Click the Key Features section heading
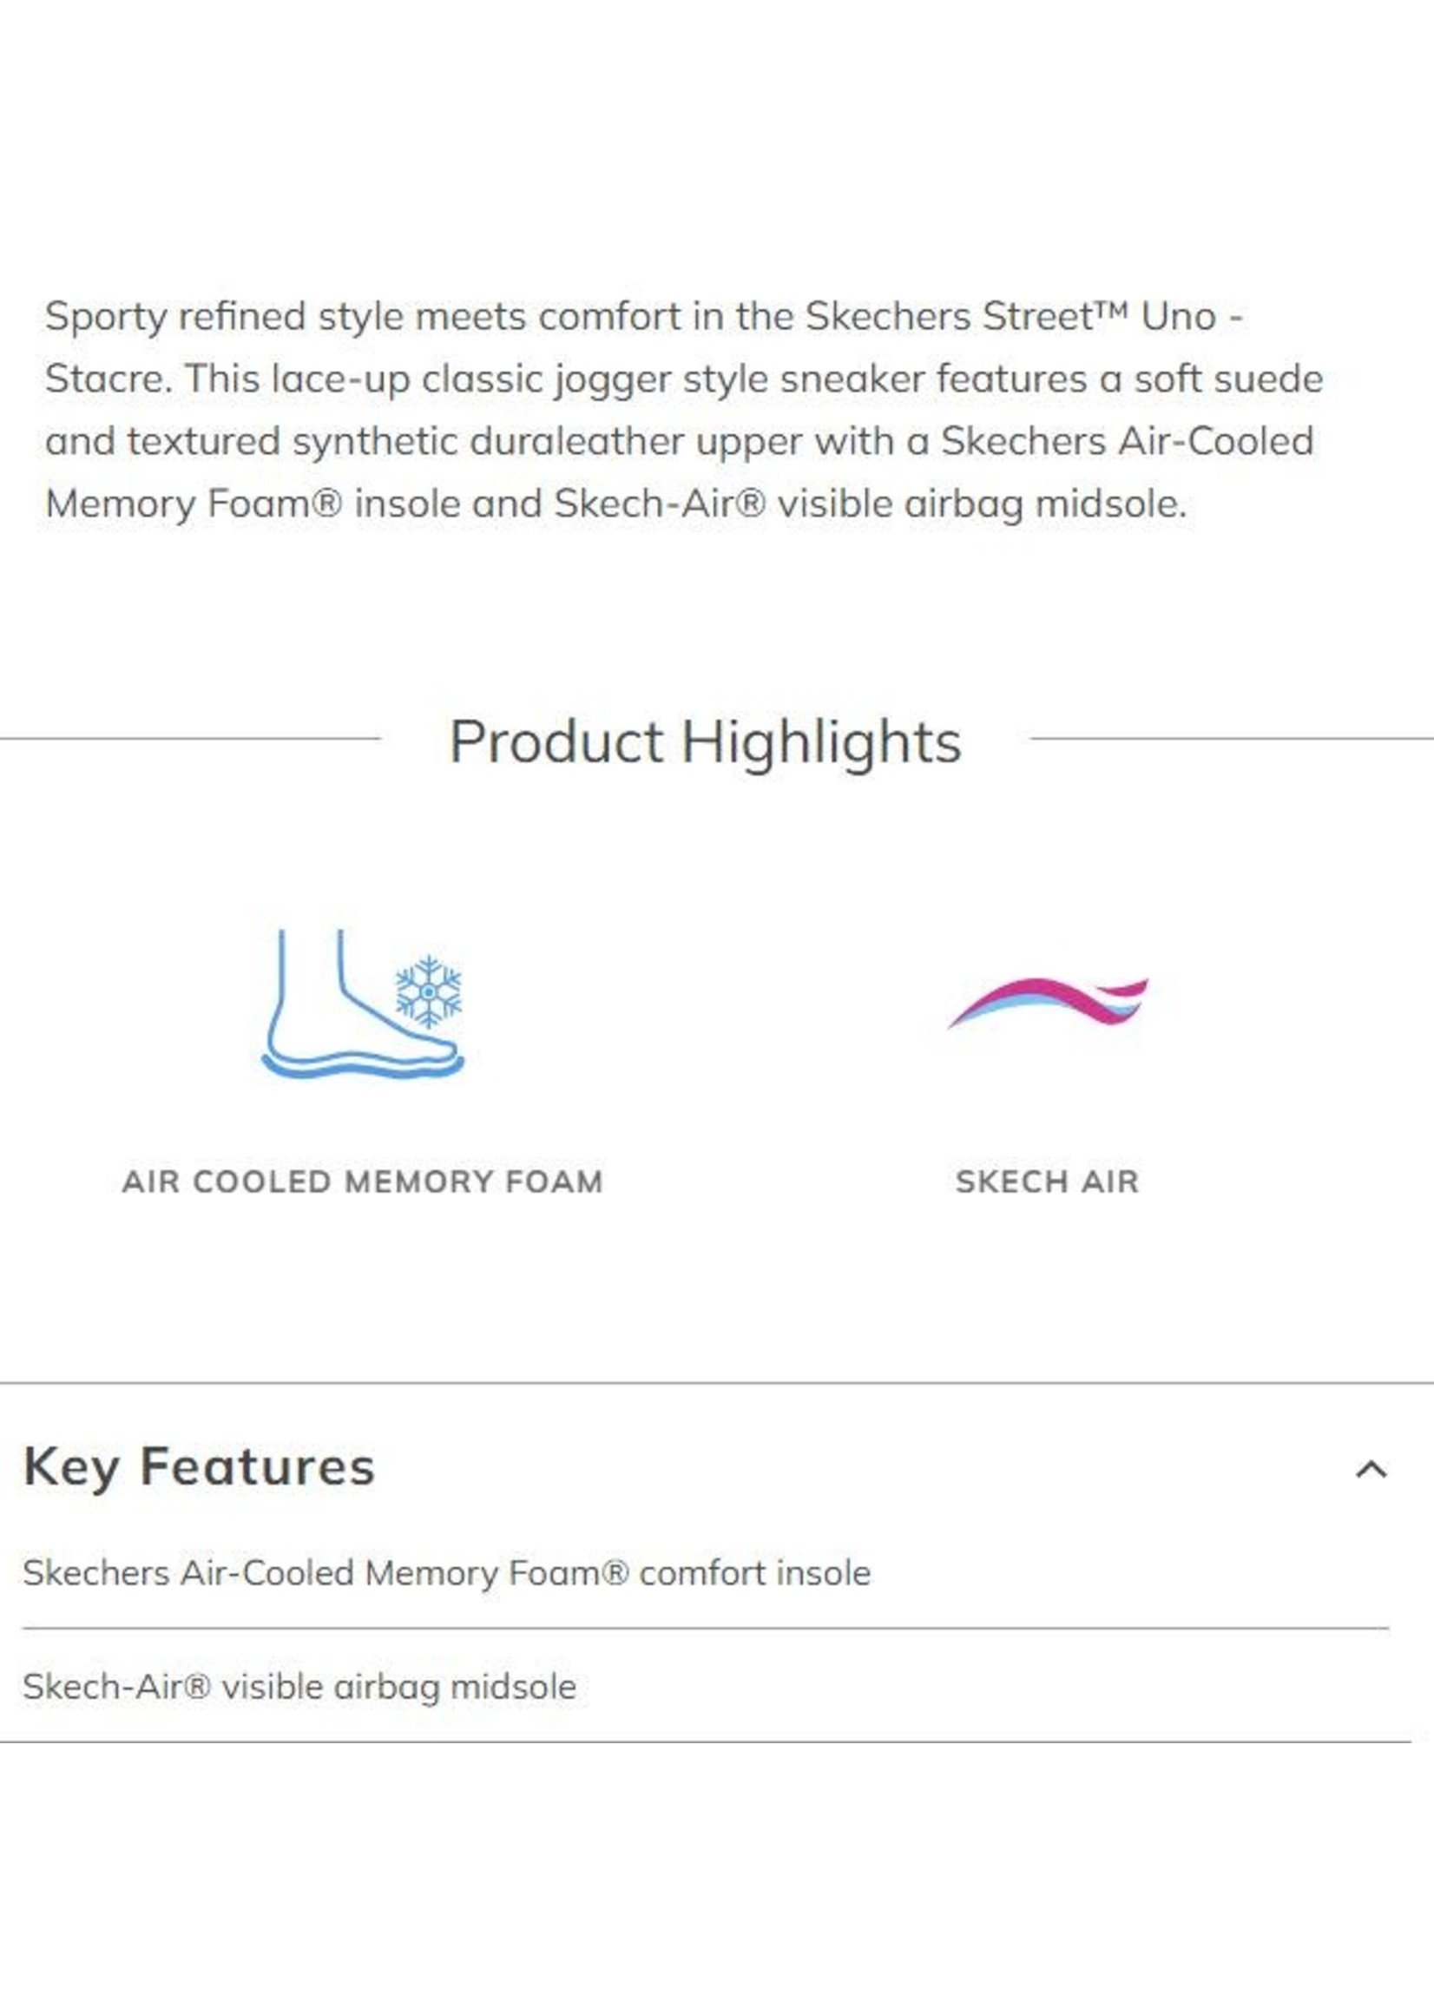 tap(200, 1468)
